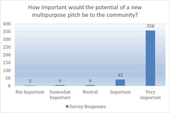
Task: Select the Neutral category label
Action: click(90, 92)
